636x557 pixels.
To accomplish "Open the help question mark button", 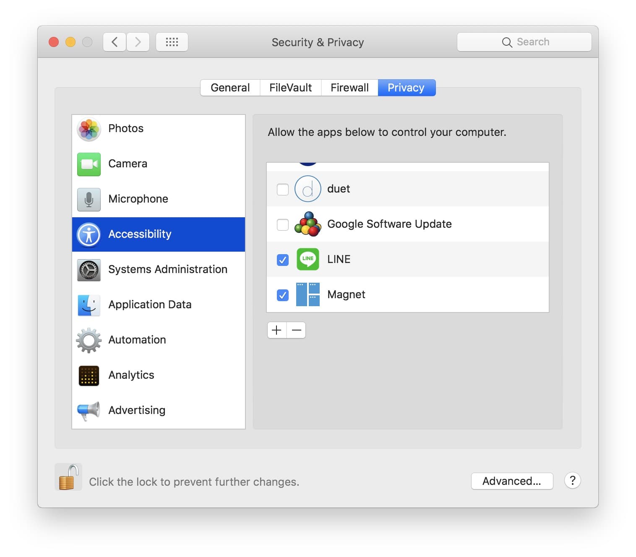I will [x=572, y=481].
